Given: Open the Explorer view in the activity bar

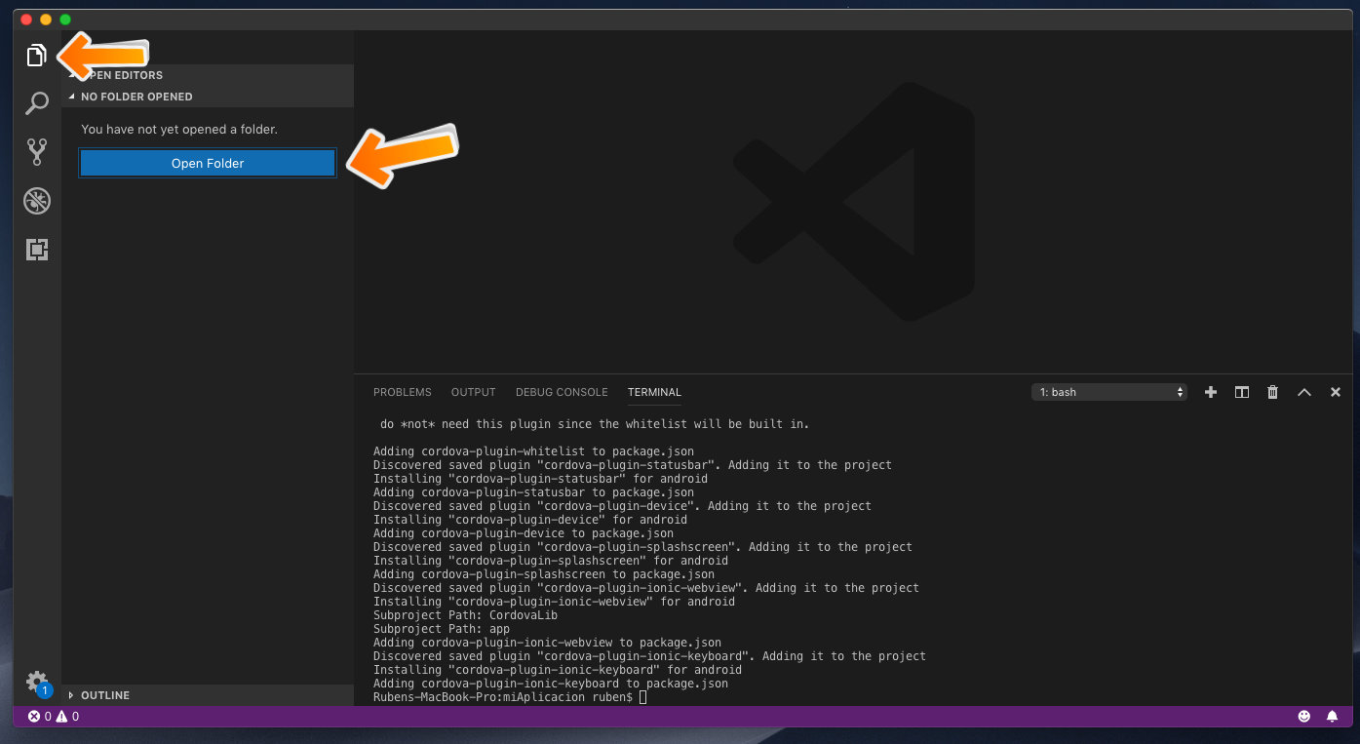Looking at the screenshot, I should point(36,56).
